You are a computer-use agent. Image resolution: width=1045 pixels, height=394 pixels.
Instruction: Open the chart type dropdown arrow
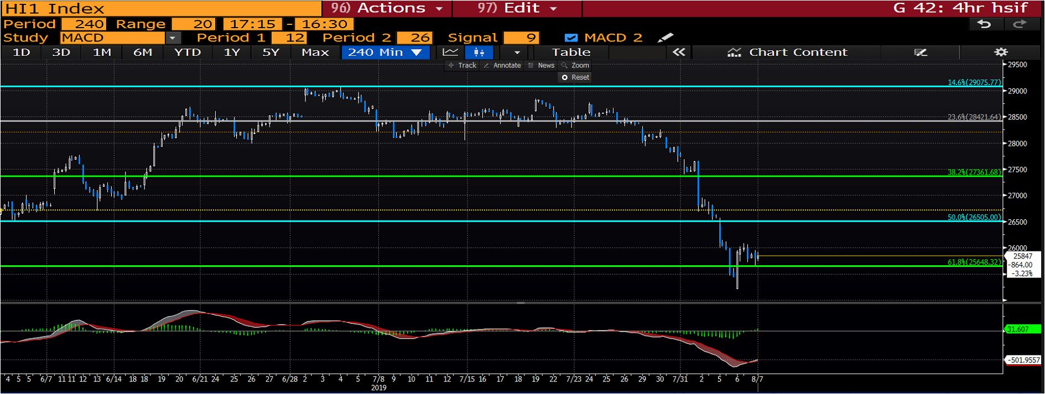click(x=517, y=52)
